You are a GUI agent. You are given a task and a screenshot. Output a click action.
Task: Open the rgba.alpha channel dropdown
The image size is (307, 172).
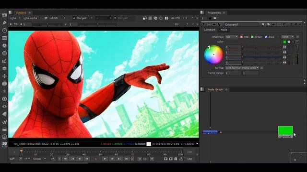tap(32, 18)
